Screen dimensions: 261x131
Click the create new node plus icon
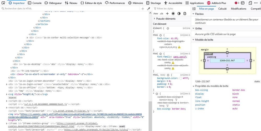[x=143, y=9]
